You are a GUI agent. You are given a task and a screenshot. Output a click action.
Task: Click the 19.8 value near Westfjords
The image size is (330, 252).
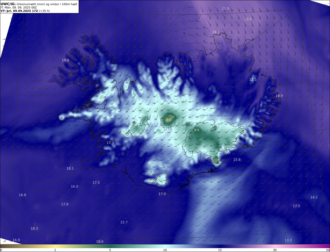[x=65, y=60]
